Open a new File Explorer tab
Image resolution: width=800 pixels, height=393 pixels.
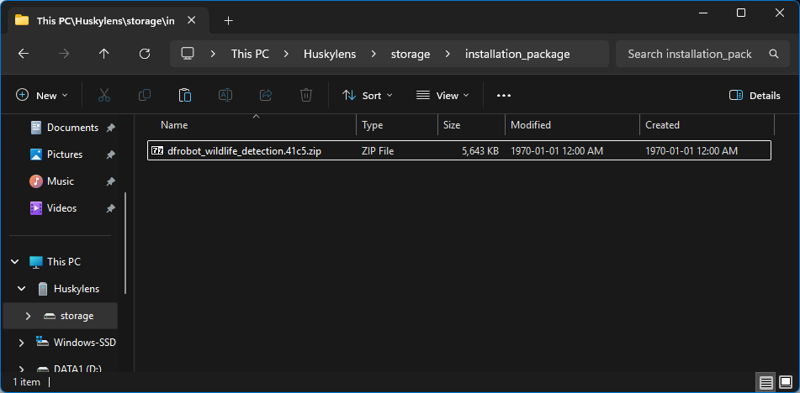(228, 20)
